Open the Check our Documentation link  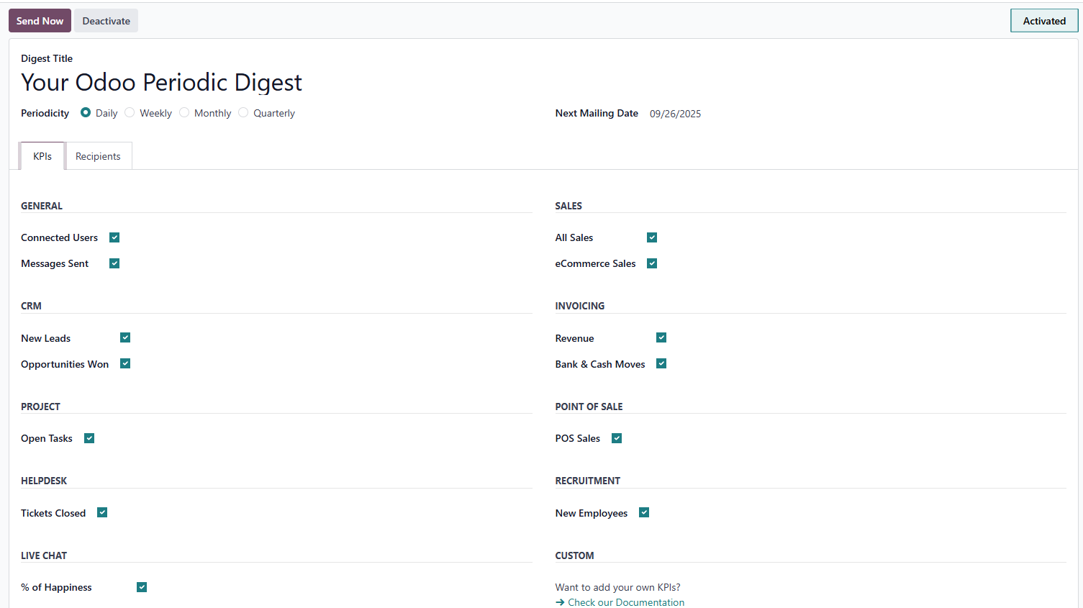coord(625,602)
